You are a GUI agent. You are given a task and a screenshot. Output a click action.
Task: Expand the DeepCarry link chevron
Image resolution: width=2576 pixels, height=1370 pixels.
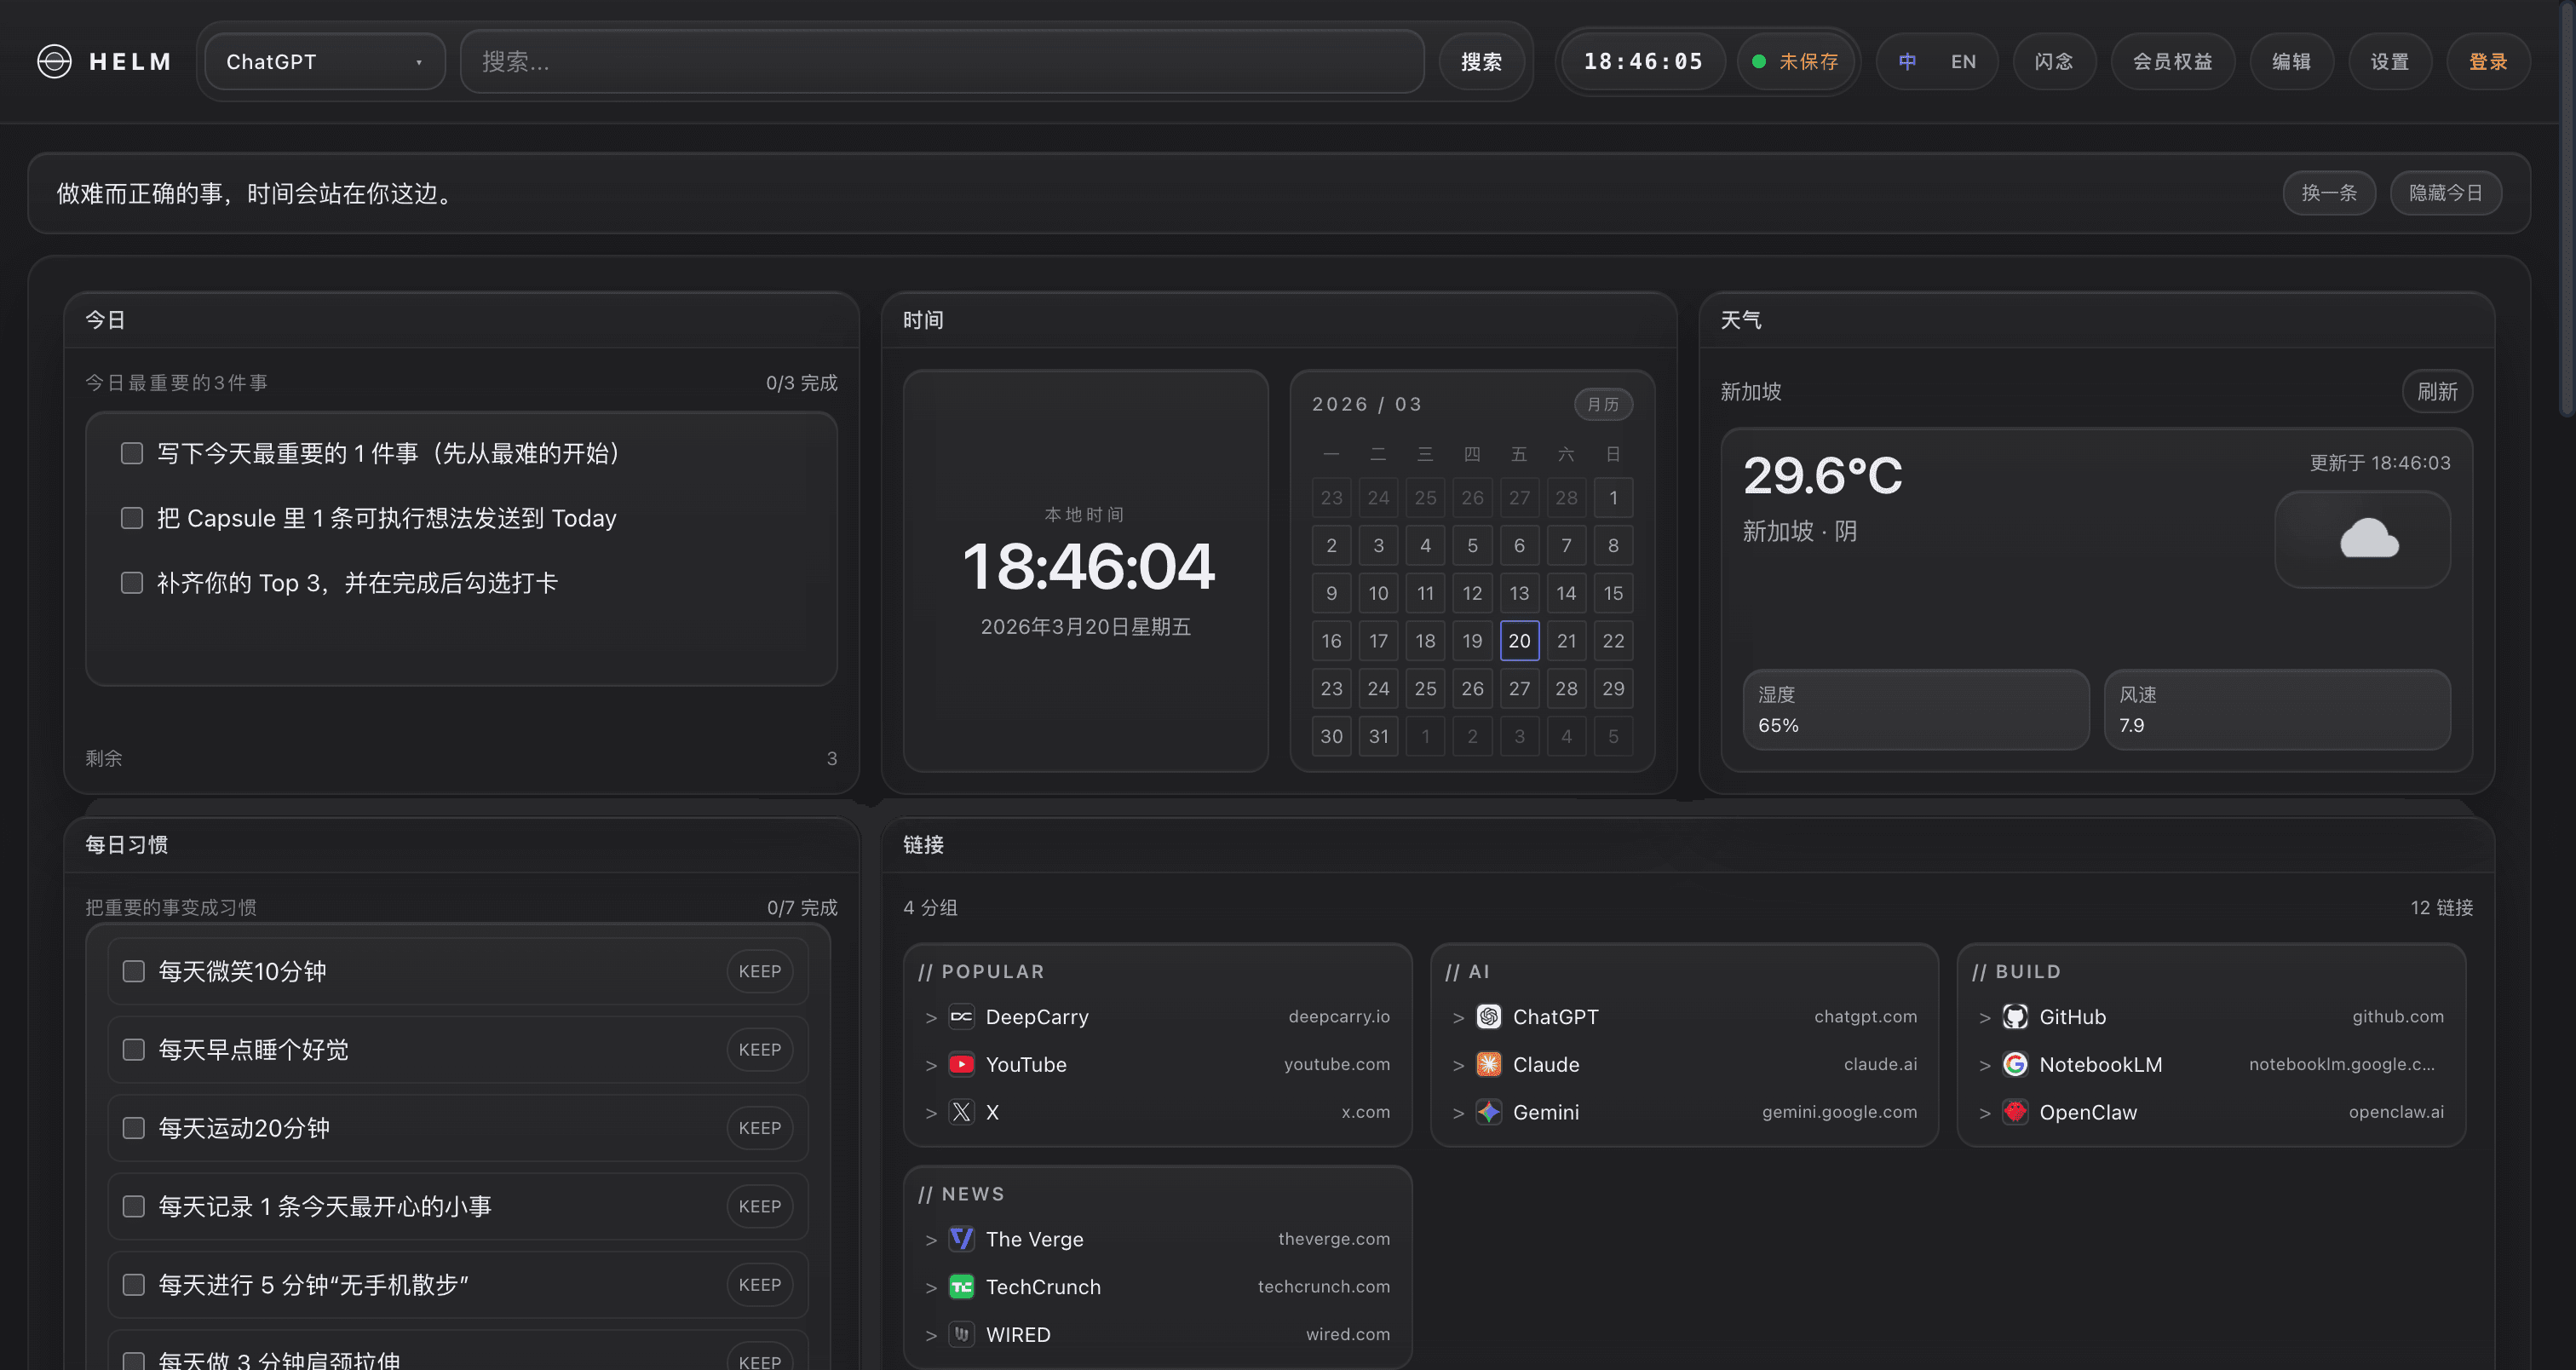pyautogui.click(x=931, y=1018)
